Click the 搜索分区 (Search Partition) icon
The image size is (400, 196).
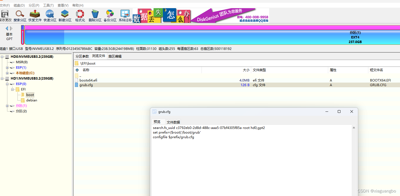tap(20, 15)
